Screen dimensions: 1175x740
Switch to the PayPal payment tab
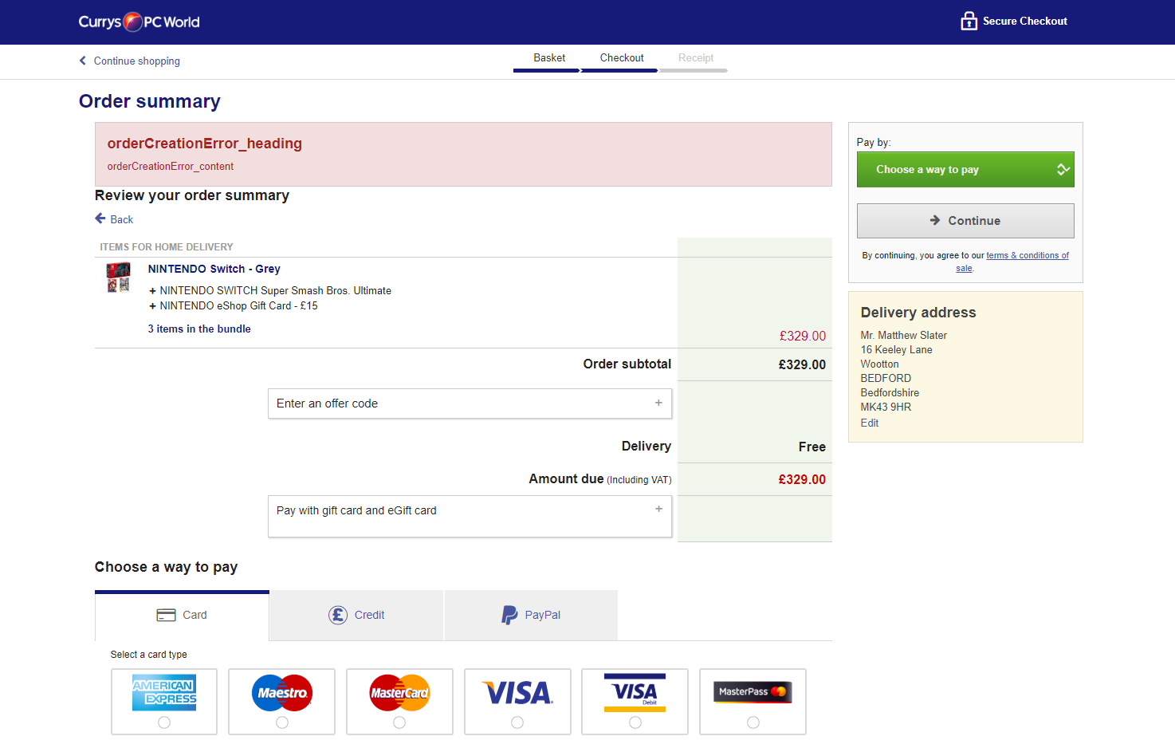click(531, 615)
